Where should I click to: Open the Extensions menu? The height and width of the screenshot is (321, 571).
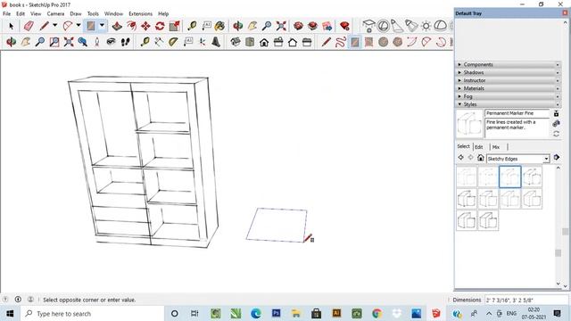coord(141,14)
